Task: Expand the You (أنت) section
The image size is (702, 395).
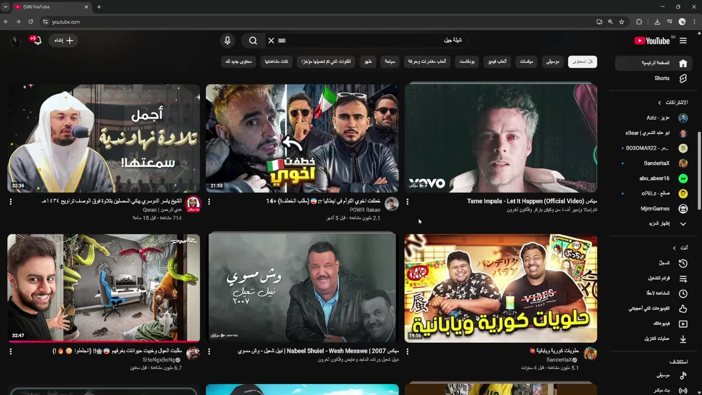Action: [x=680, y=248]
